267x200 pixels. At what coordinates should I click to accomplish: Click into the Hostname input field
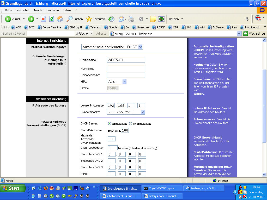click(126, 68)
